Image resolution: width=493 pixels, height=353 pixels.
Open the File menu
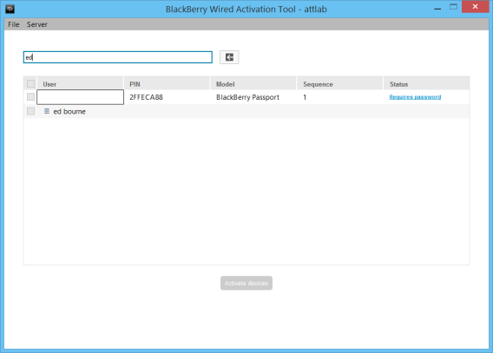click(x=14, y=24)
